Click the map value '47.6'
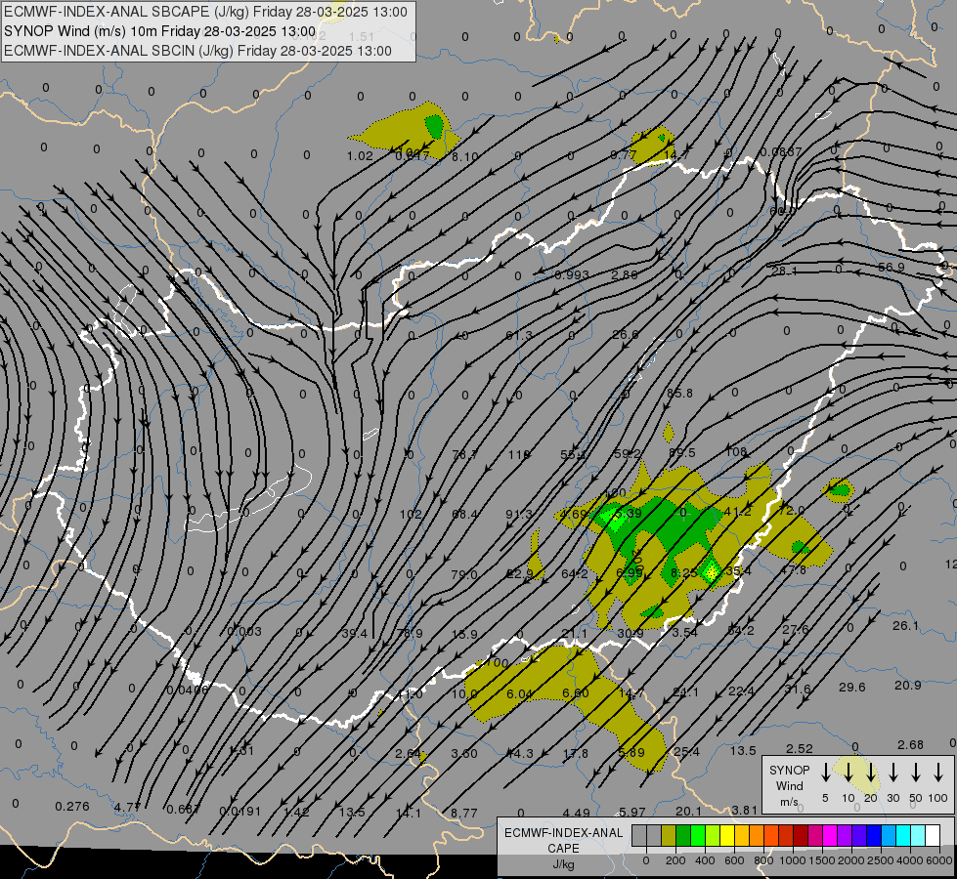This screenshot has height=879, width=957. pos(794,570)
